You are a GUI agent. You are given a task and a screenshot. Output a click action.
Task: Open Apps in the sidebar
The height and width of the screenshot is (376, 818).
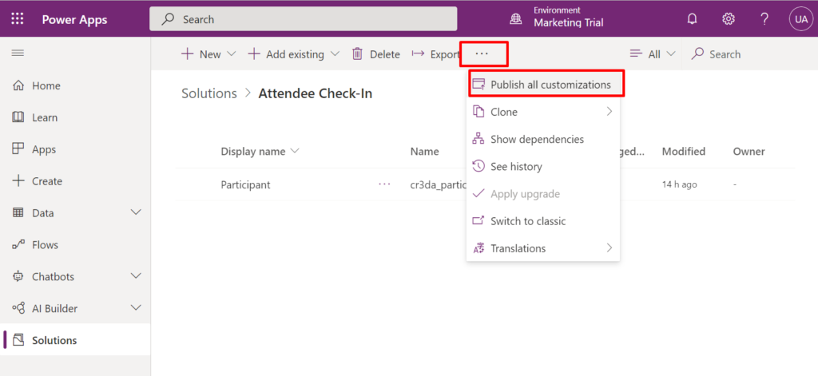(x=75, y=149)
